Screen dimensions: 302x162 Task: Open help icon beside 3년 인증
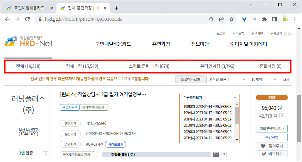point(45,154)
